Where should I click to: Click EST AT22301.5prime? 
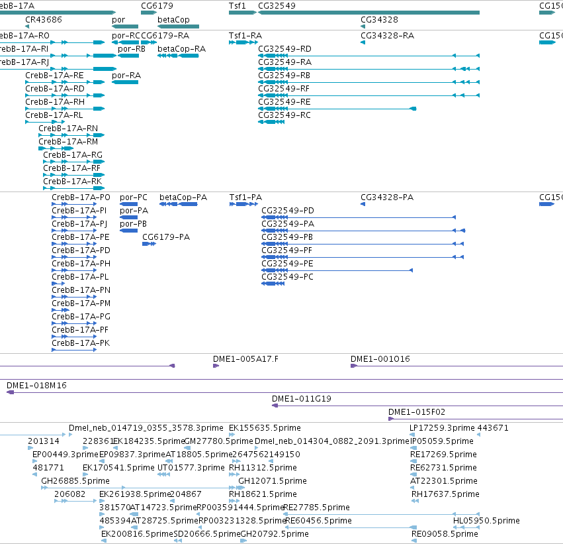click(444, 481)
